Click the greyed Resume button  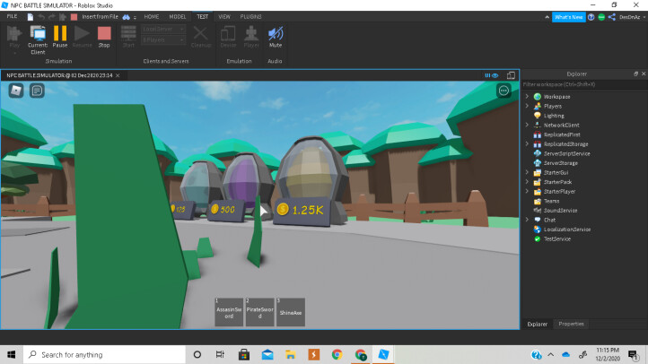click(x=82, y=37)
